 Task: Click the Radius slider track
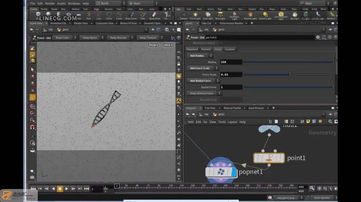click(288, 62)
